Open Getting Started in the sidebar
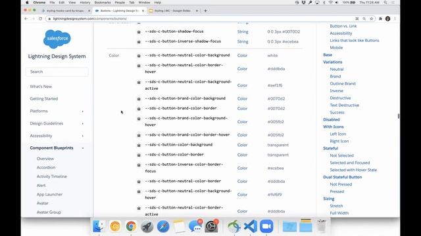Image resolution: width=421 pixels, height=236 pixels. pos(44,99)
